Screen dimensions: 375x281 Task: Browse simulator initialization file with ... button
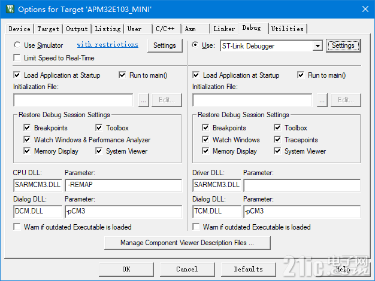click(144, 100)
